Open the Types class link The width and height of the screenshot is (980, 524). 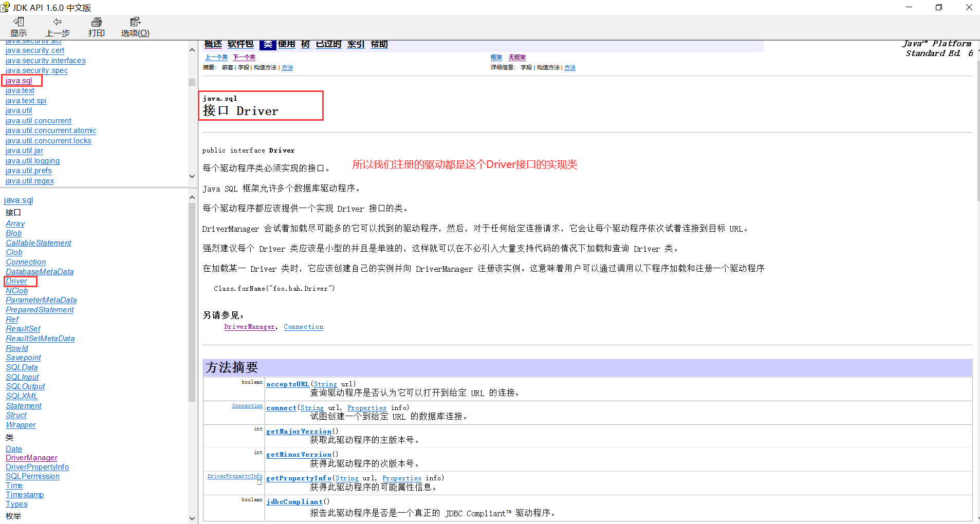click(x=16, y=504)
